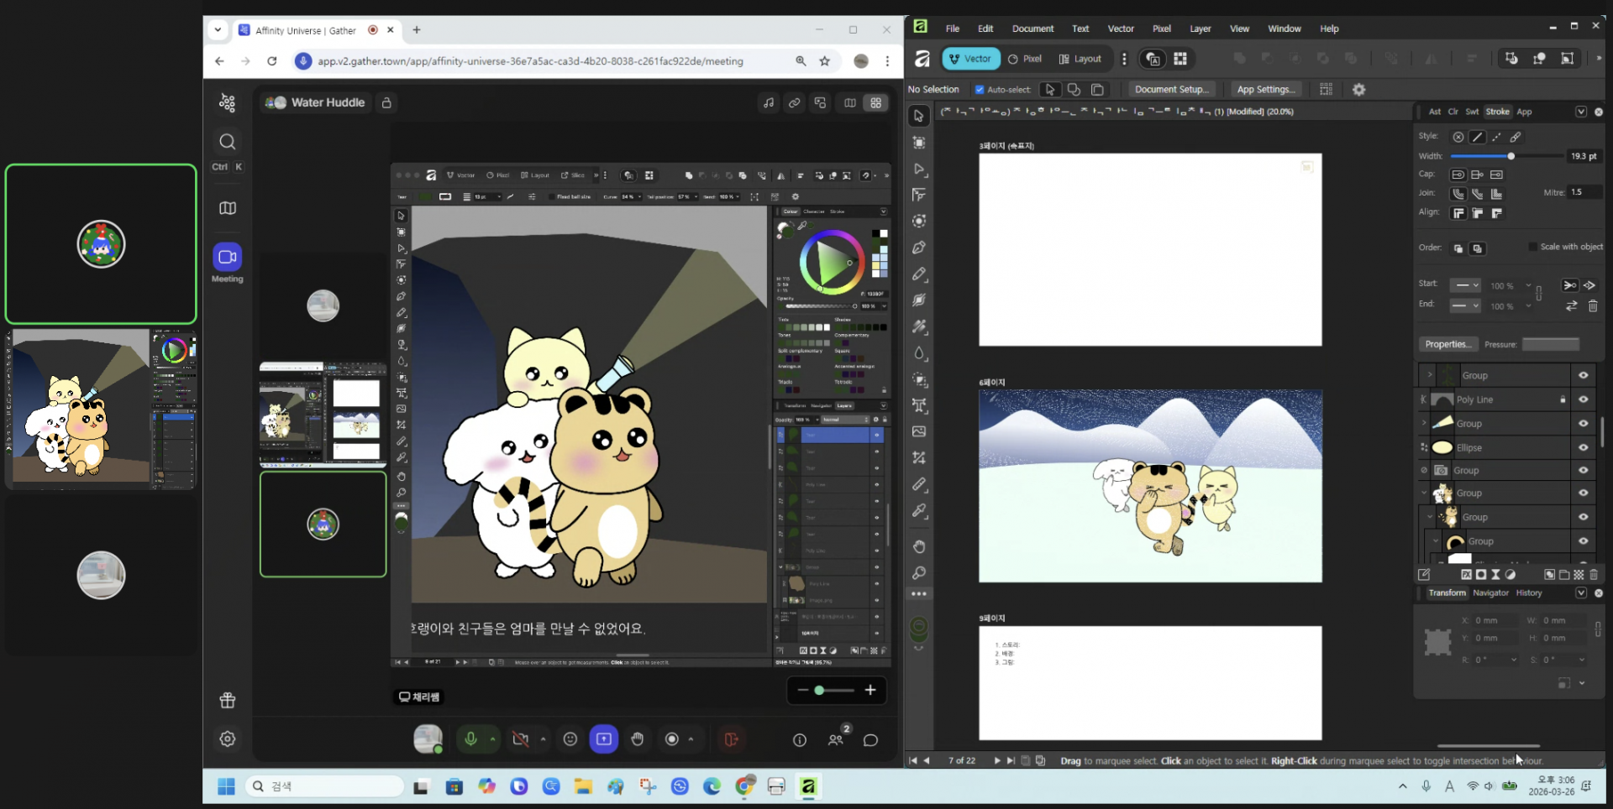Open the stroke End arrowhead dropdown

click(1465, 305)
